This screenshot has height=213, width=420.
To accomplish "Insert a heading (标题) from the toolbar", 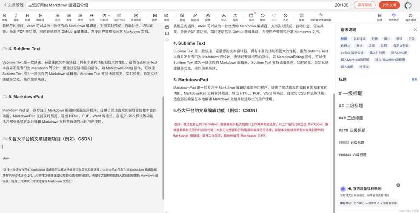I will click(x=27, y=17).
